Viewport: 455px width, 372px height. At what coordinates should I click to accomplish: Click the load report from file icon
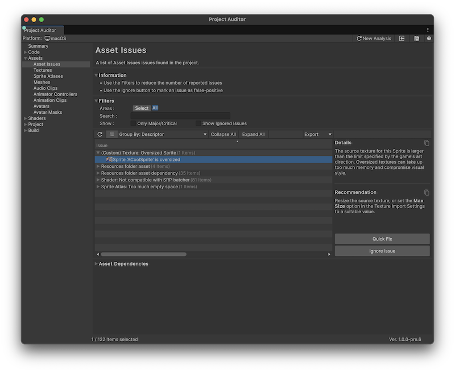[x=402, y=39]
